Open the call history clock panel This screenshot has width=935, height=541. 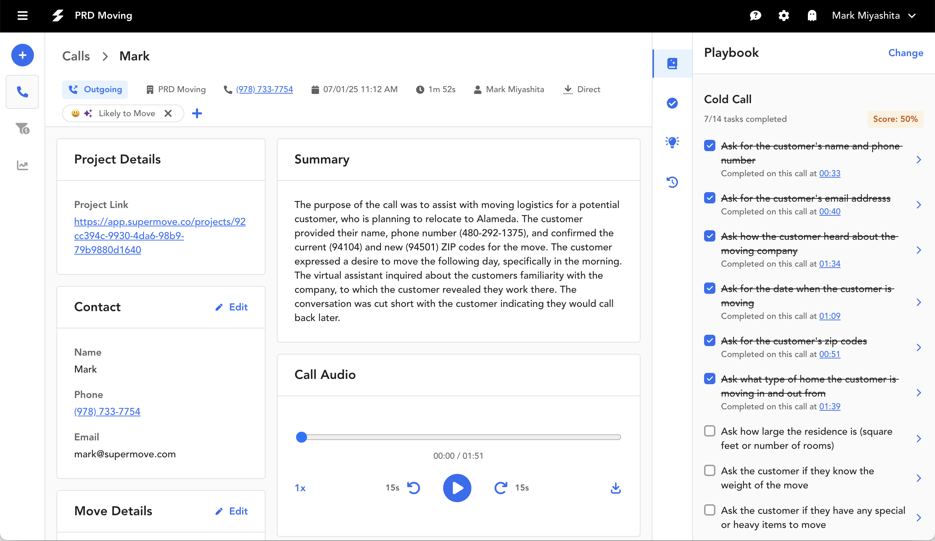tap(672, 182)
